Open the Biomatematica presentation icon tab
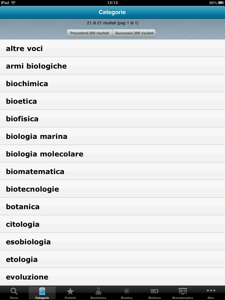Screen dimensions: 225x300 pos(183,291)
